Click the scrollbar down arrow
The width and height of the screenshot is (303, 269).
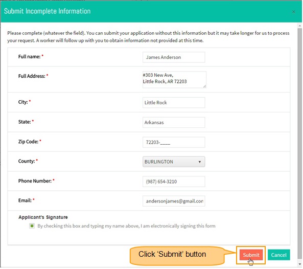click(x=300, y=264)
